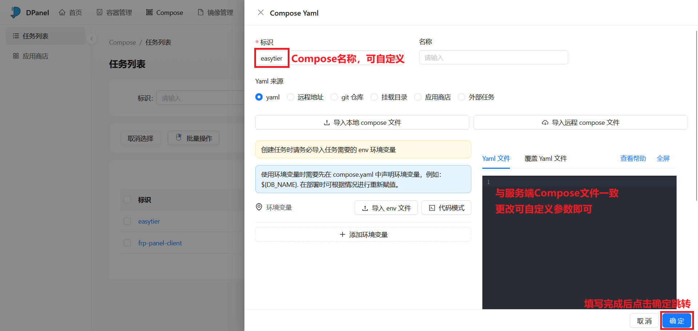Screen dimensions: 698x331
Task: Open the easytier task link
Action: pos(149,221)
